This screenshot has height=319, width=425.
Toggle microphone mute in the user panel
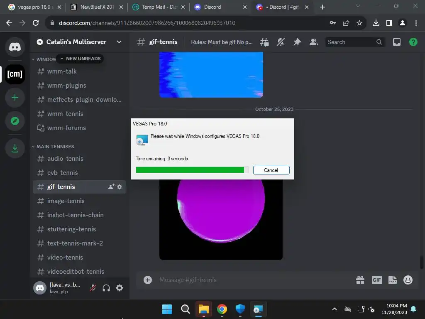(x=93, y=288)
